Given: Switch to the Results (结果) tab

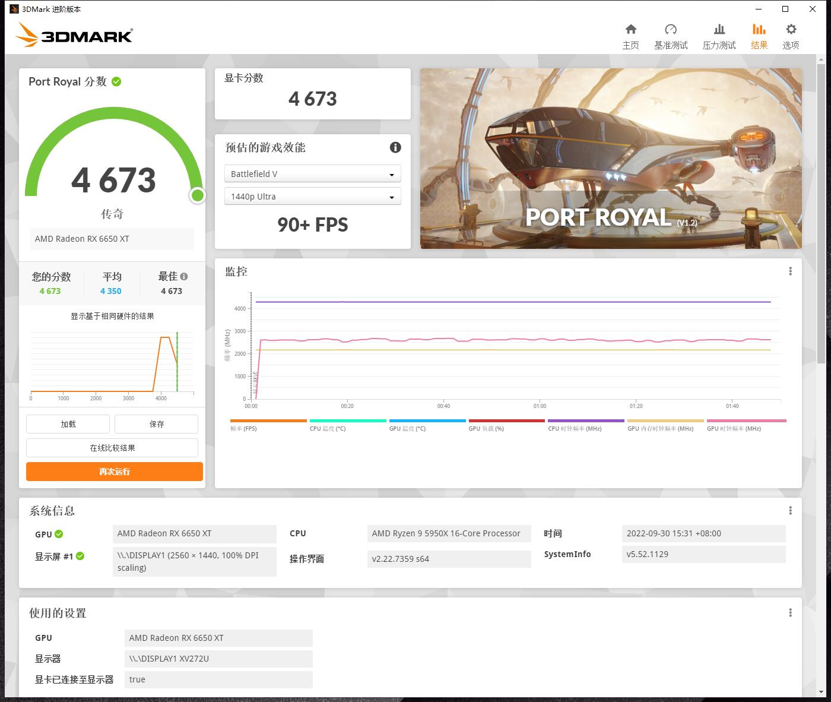Looking at the screenshot, I should tap(759, 36).
